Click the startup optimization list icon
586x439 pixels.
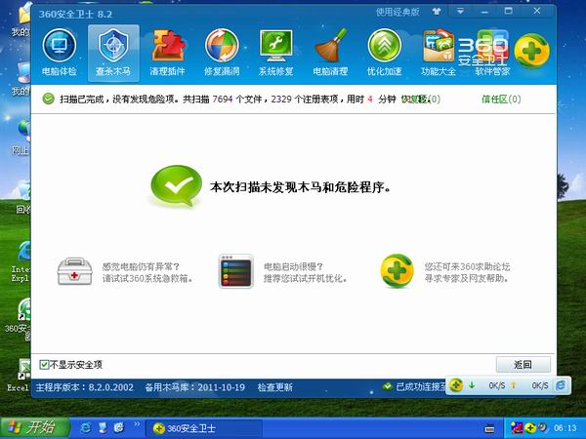point(235,271)
